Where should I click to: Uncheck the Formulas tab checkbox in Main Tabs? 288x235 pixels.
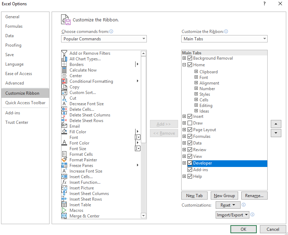click(190, 136)
